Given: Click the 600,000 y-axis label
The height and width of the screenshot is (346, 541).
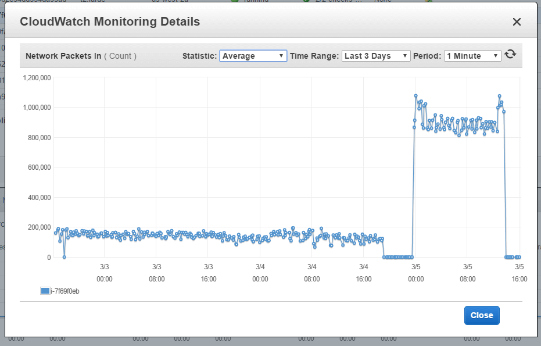Looking at the screenshot, I should pyautogui.click(x=40, y=167).
